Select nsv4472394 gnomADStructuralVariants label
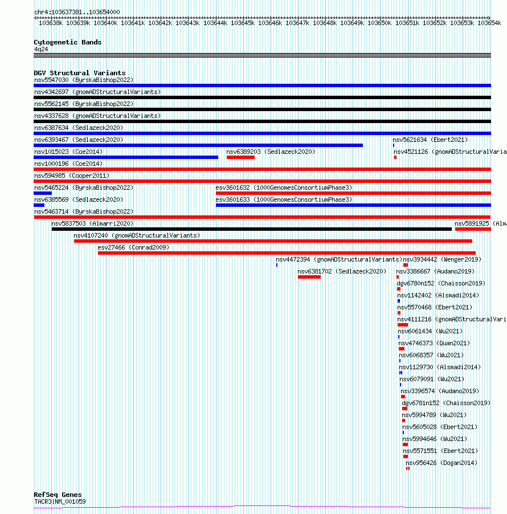The height and width of the screenshot is (514, 507). coord(339,260)
